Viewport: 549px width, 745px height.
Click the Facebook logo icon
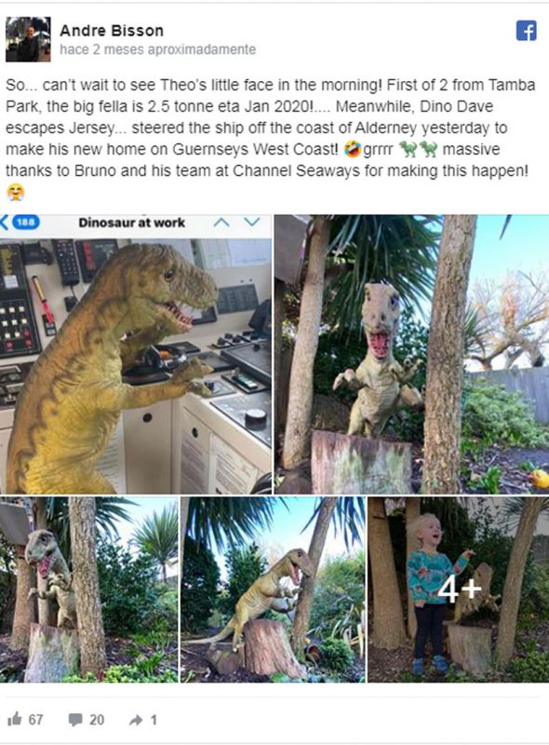(x=527, y=31)
